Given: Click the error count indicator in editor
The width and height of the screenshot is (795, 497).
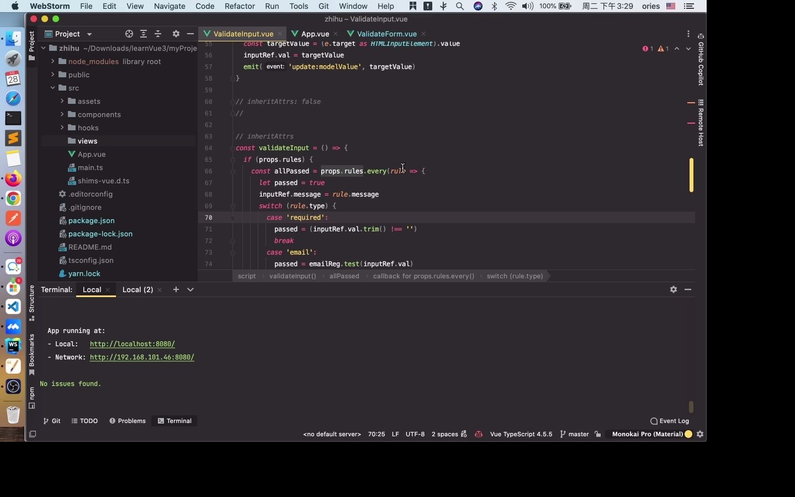Looking at the screenshot, I should coord(648,49).
